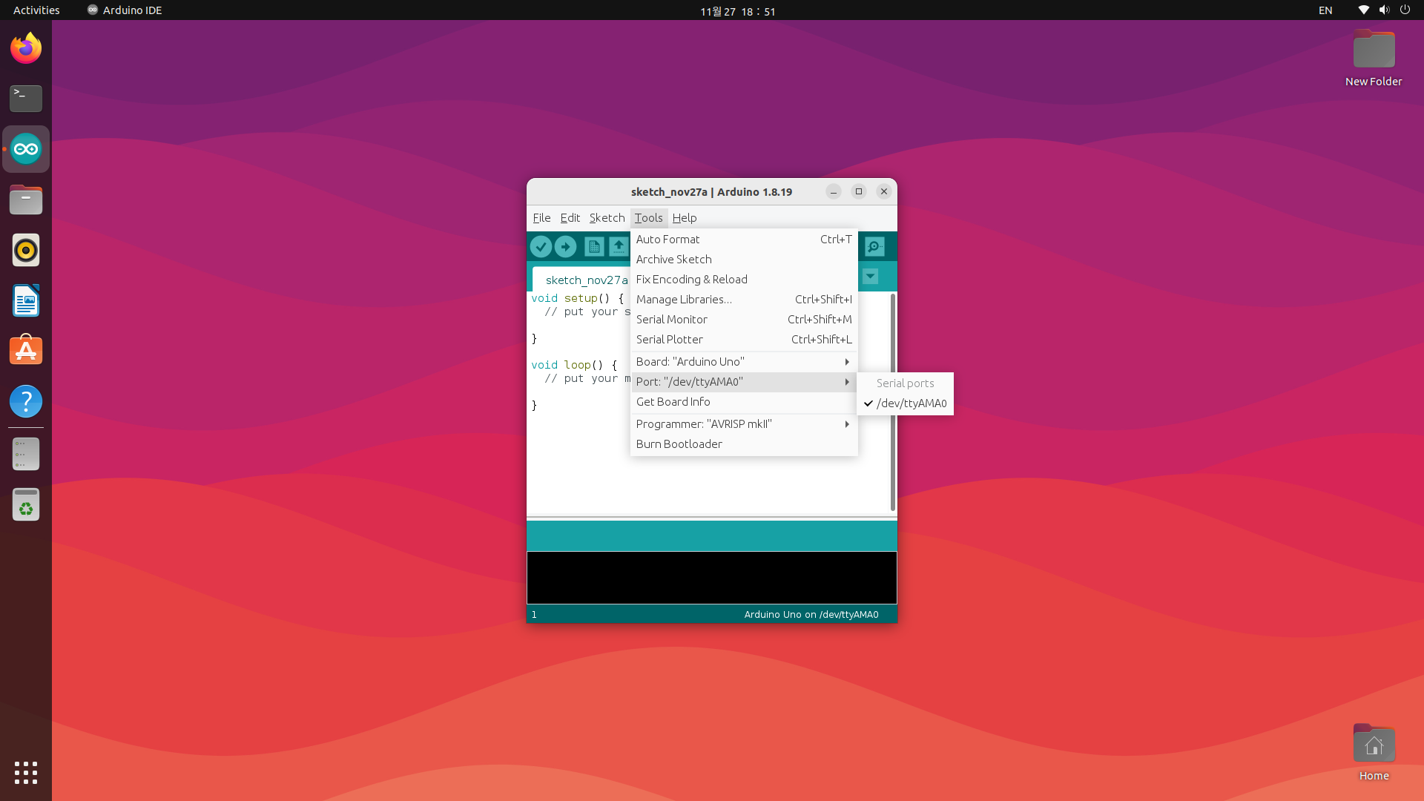Choose Manage Libraries from Tools menu

[x=683, y=300]
